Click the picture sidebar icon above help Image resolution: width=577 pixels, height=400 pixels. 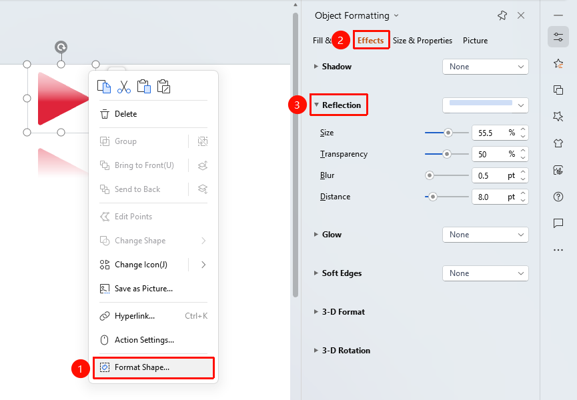pos(558,170)
